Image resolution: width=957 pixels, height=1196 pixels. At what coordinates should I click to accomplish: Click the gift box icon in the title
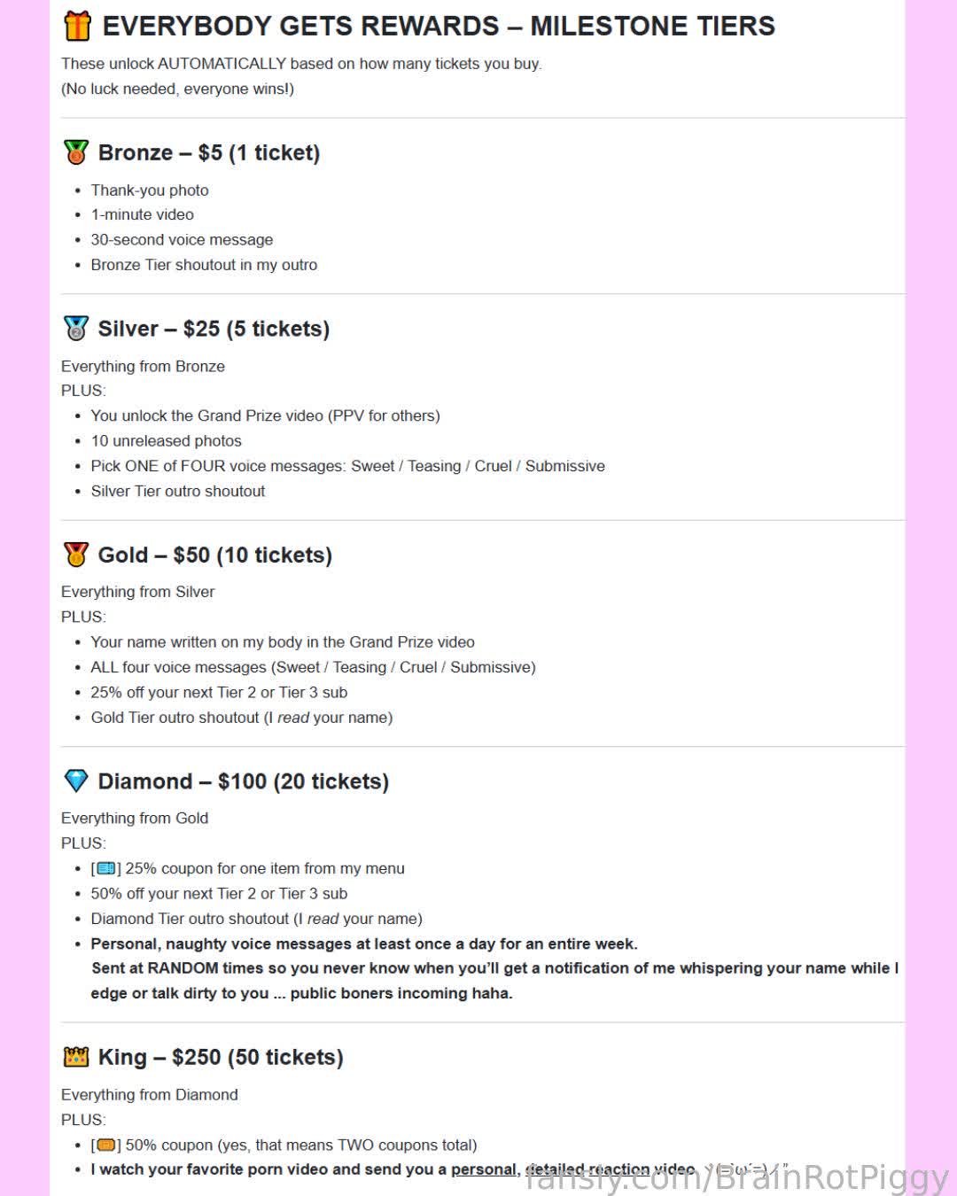coord(77,27)
